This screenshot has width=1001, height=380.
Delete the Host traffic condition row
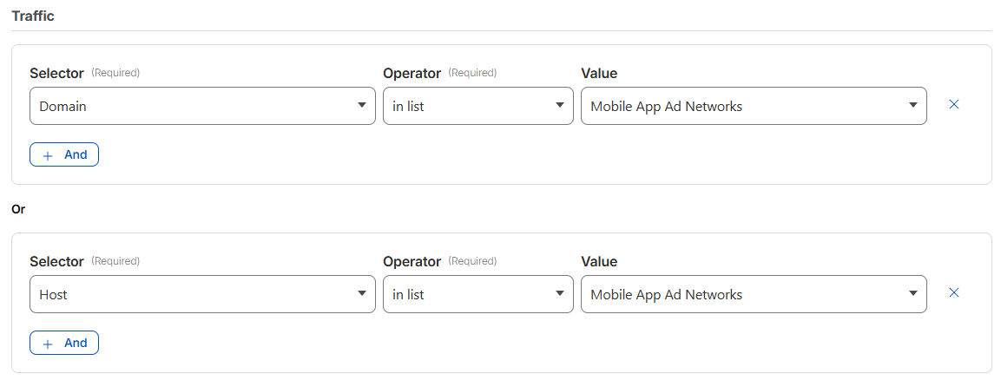point(953,292)
